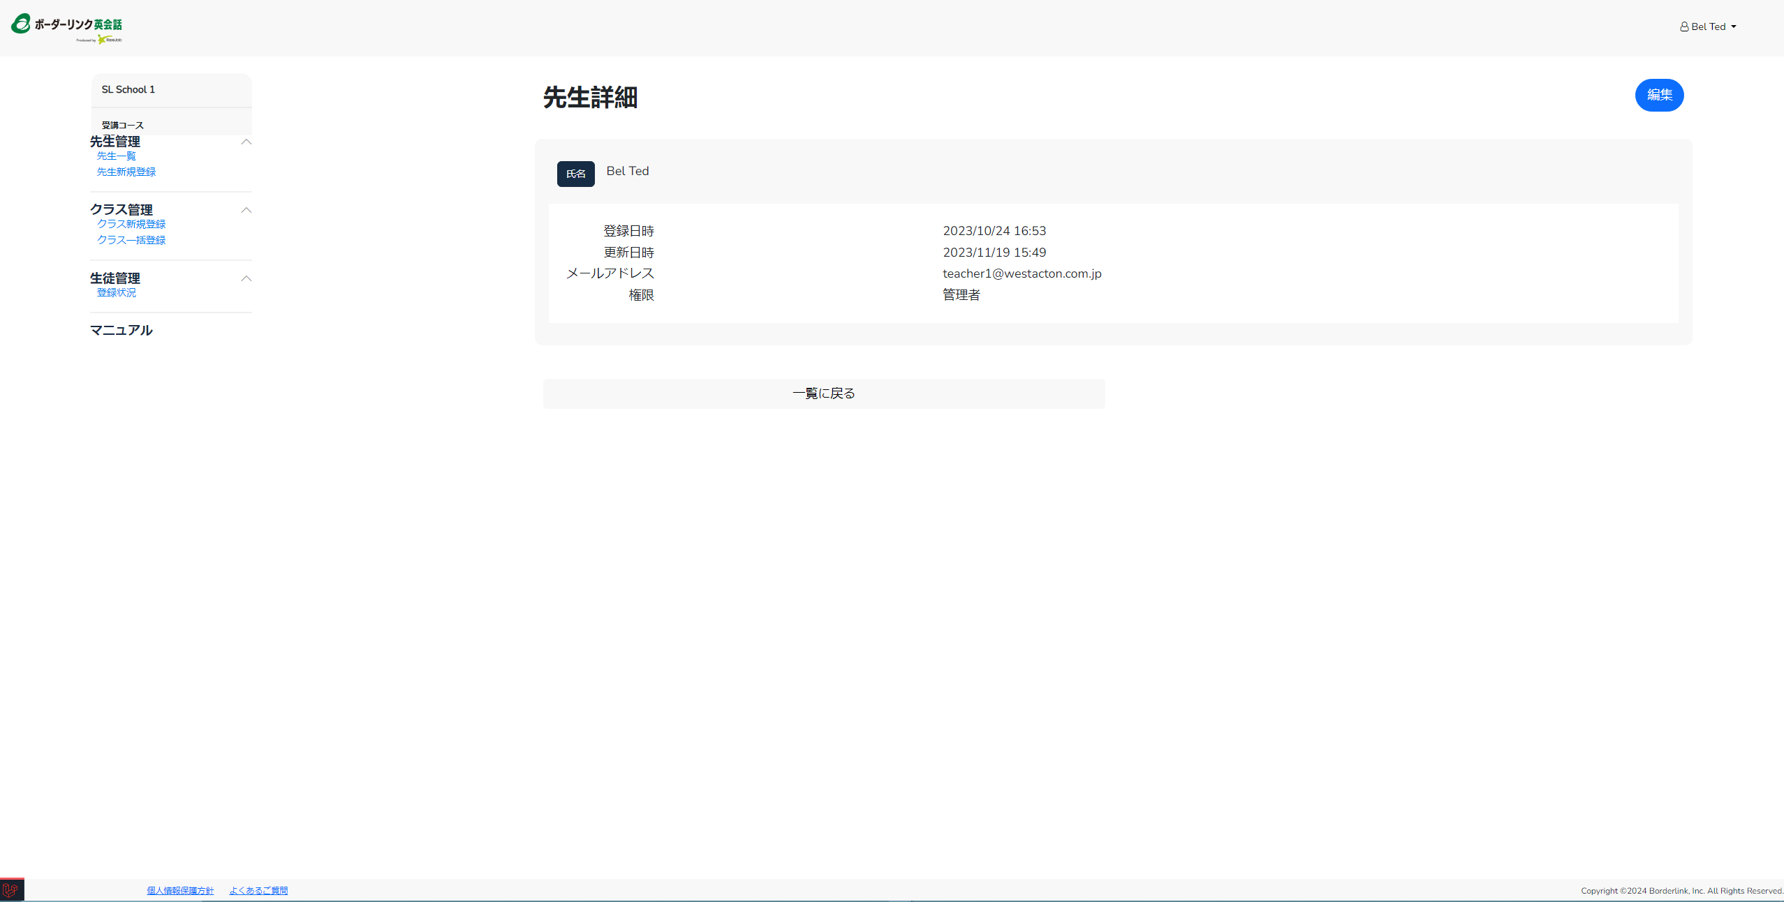The width and height of the screenshot is (1784, 902).
Task: Collapse the クラス管理 section chevron
Action: click(x=246, y=210)
